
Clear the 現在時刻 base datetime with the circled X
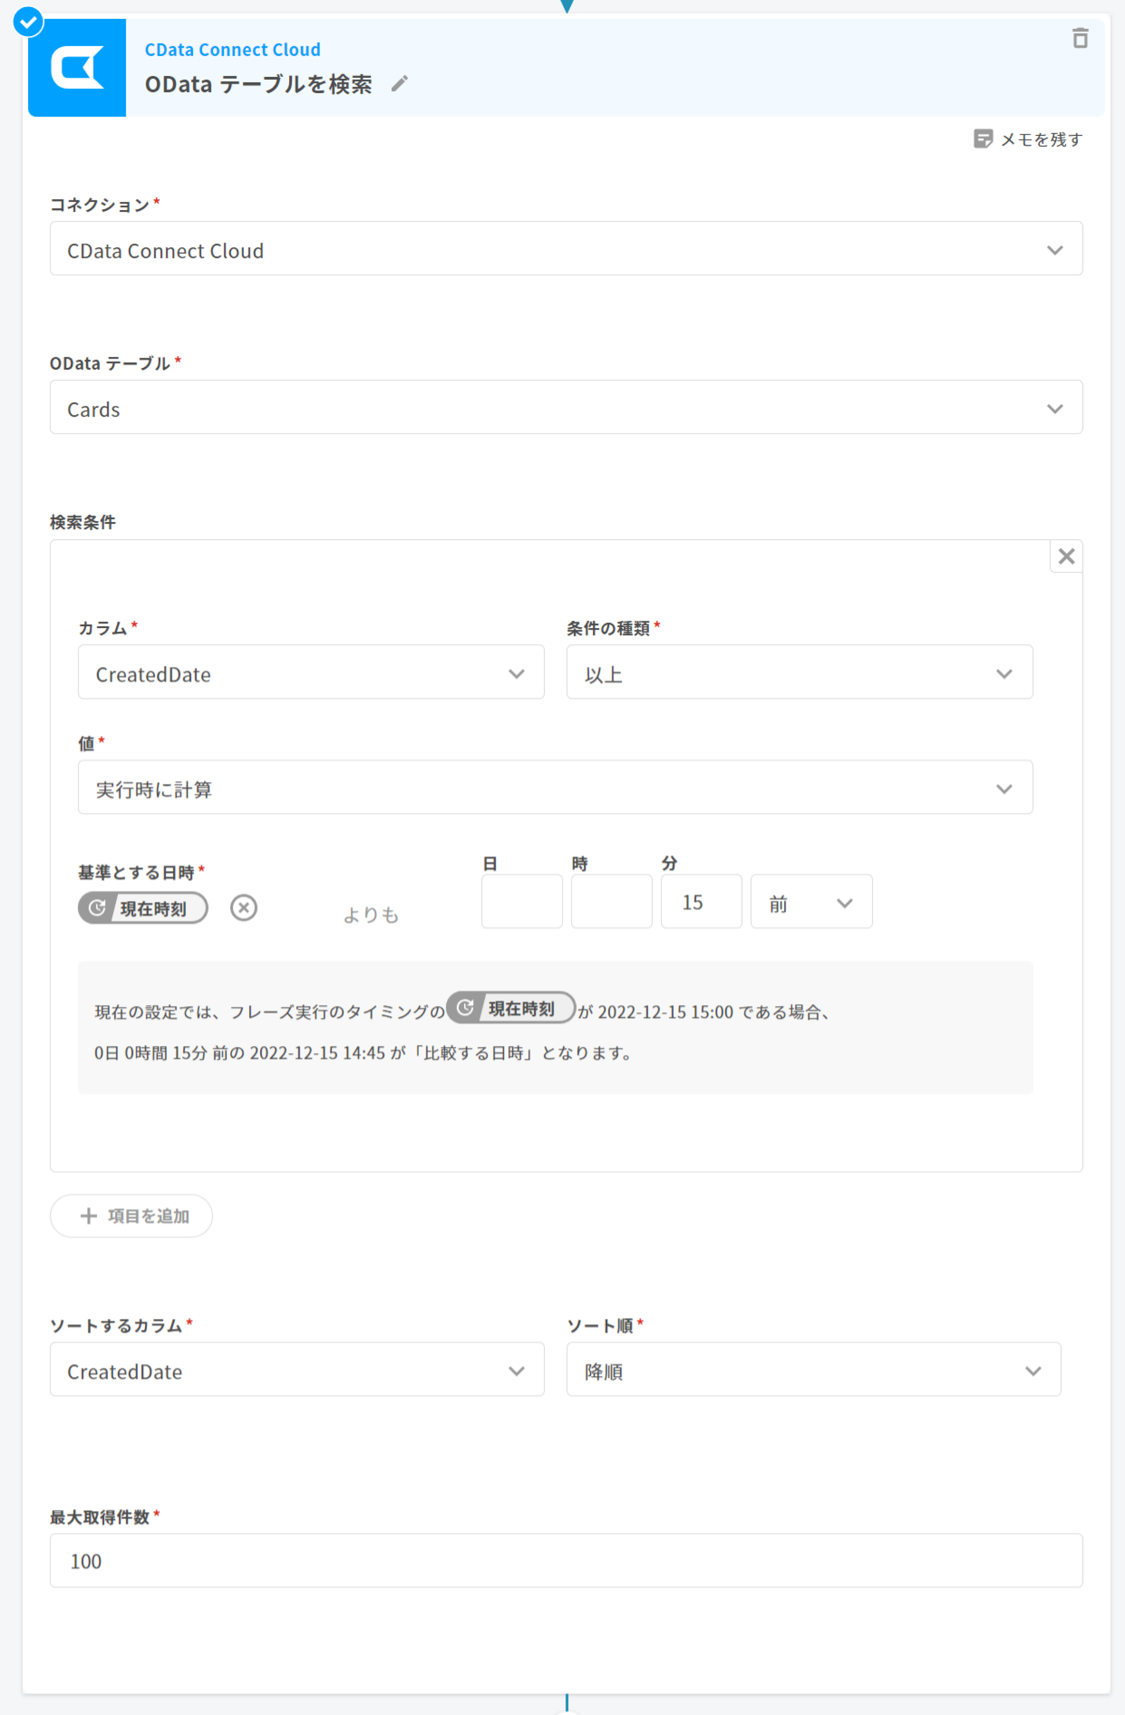point(243,907)
